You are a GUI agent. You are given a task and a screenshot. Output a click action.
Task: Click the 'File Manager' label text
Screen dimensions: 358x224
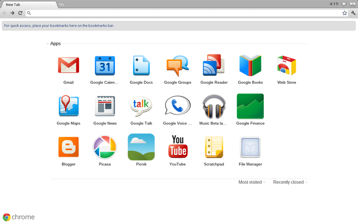[250, 164]
